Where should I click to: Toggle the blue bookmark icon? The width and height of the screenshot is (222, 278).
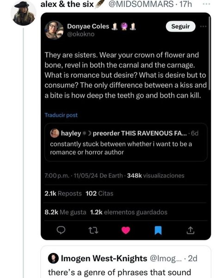(x=158, y=230)
